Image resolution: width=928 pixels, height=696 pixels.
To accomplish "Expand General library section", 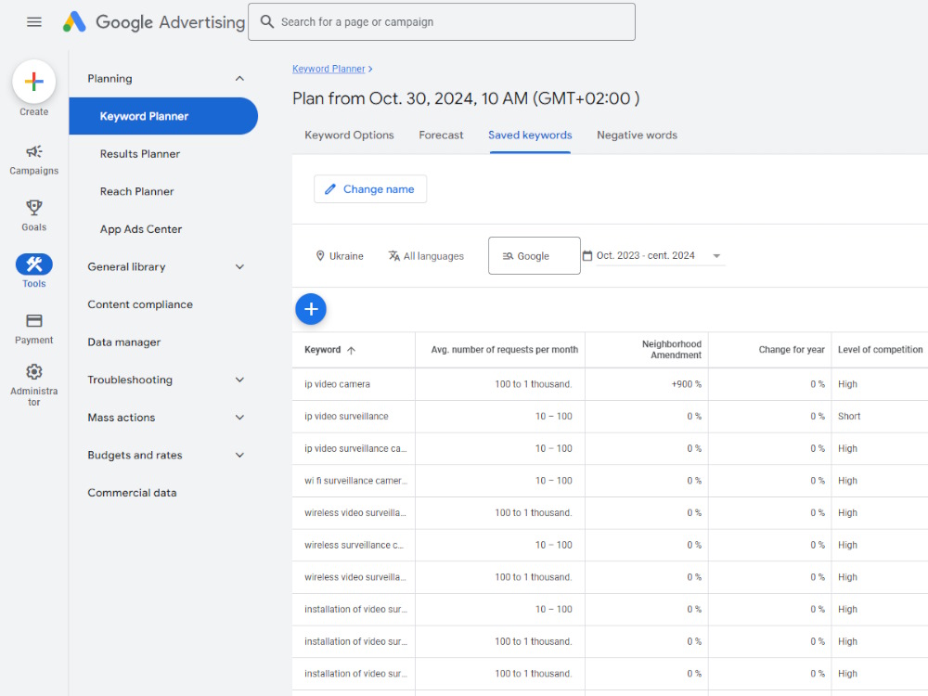I will [x=239, y=267].
